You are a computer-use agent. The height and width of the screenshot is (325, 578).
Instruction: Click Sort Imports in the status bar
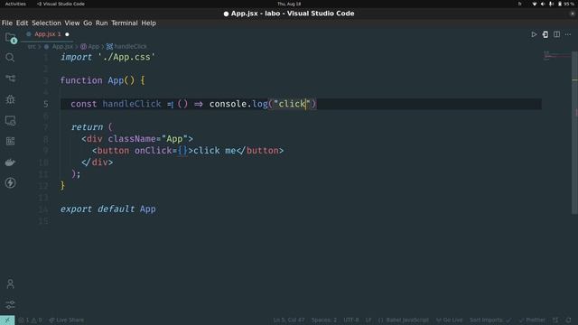click(489, 320)
